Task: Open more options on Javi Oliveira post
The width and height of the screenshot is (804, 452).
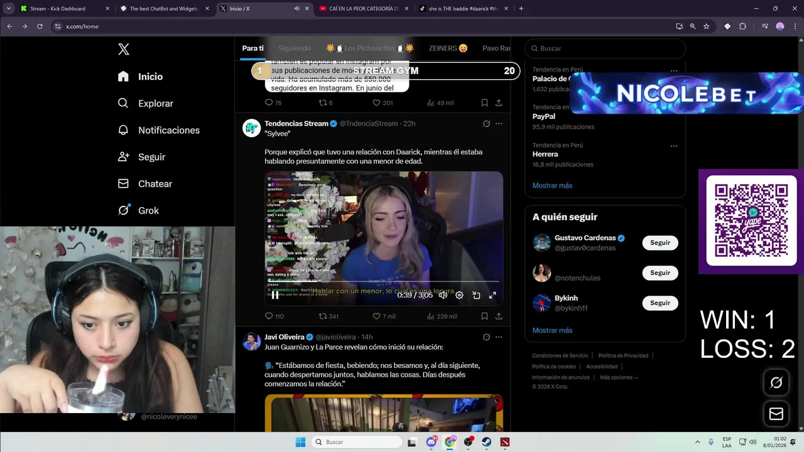Action: pos(499,337)
